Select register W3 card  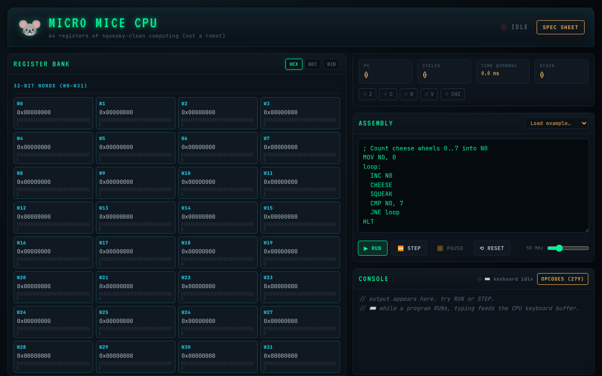coord(300,113)
